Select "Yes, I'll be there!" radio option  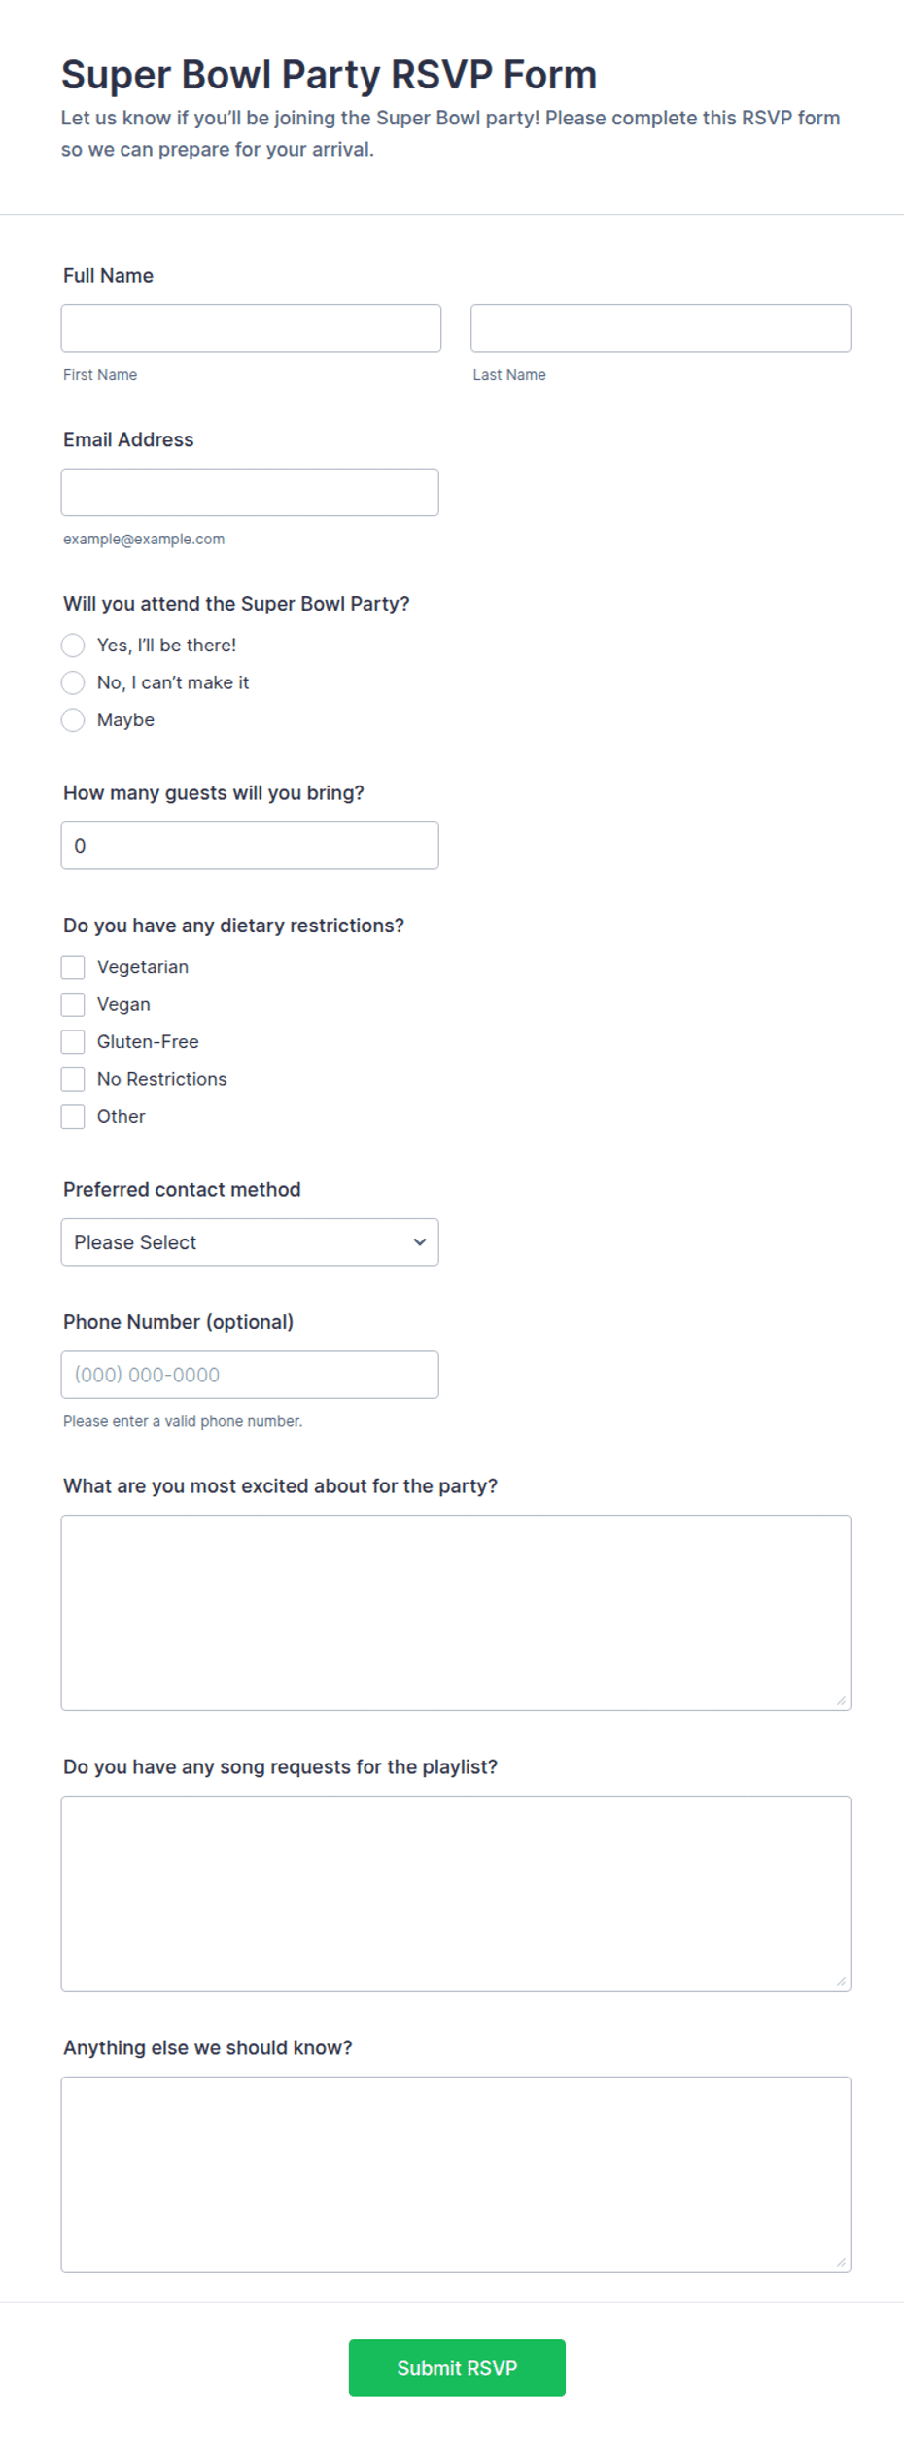pos(73,646)
